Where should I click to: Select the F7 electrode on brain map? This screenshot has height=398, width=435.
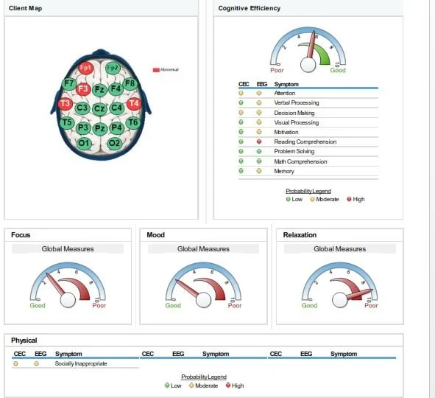(68, 83)
